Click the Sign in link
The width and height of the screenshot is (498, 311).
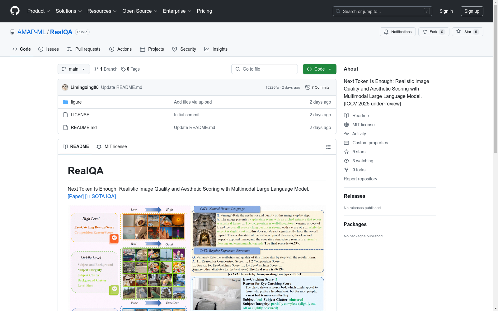(446, 11)
